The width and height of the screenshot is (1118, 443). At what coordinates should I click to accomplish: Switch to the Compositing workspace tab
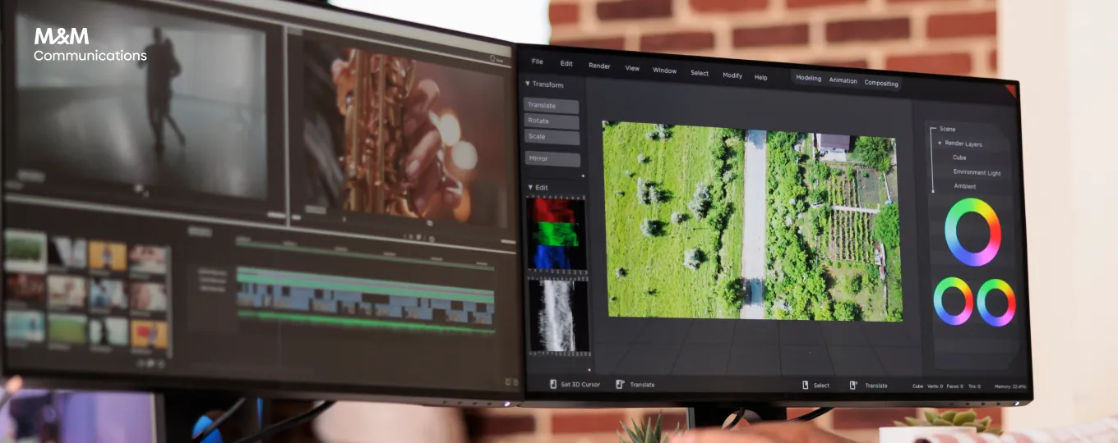pyautogui.click(x=881, y=83)
